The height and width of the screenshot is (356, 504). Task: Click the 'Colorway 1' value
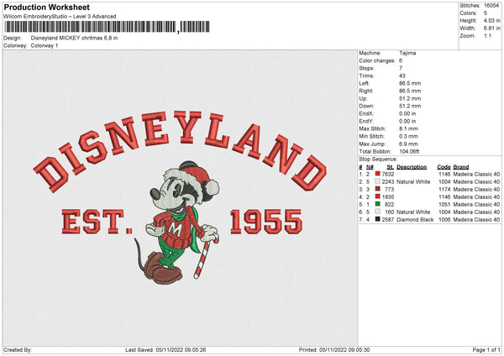tap(45, 45)
